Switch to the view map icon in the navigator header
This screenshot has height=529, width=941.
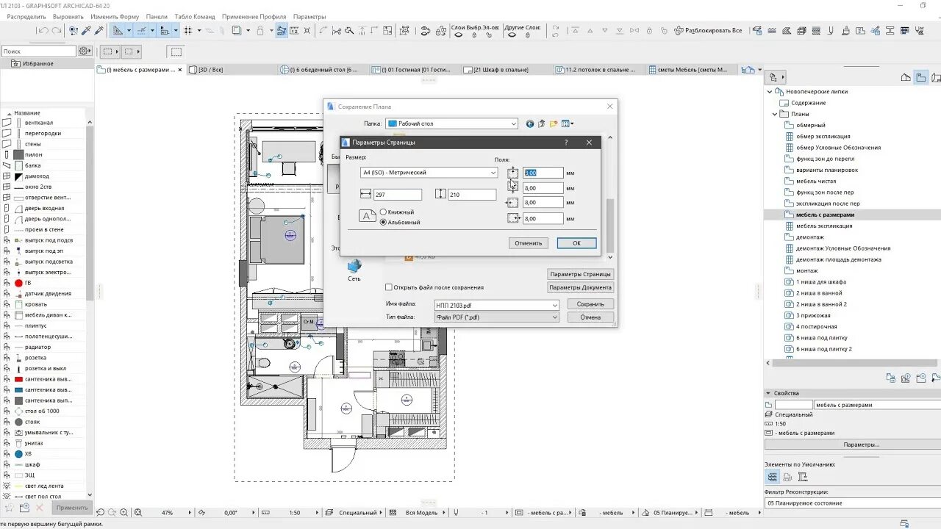click(x=920, y=78)
